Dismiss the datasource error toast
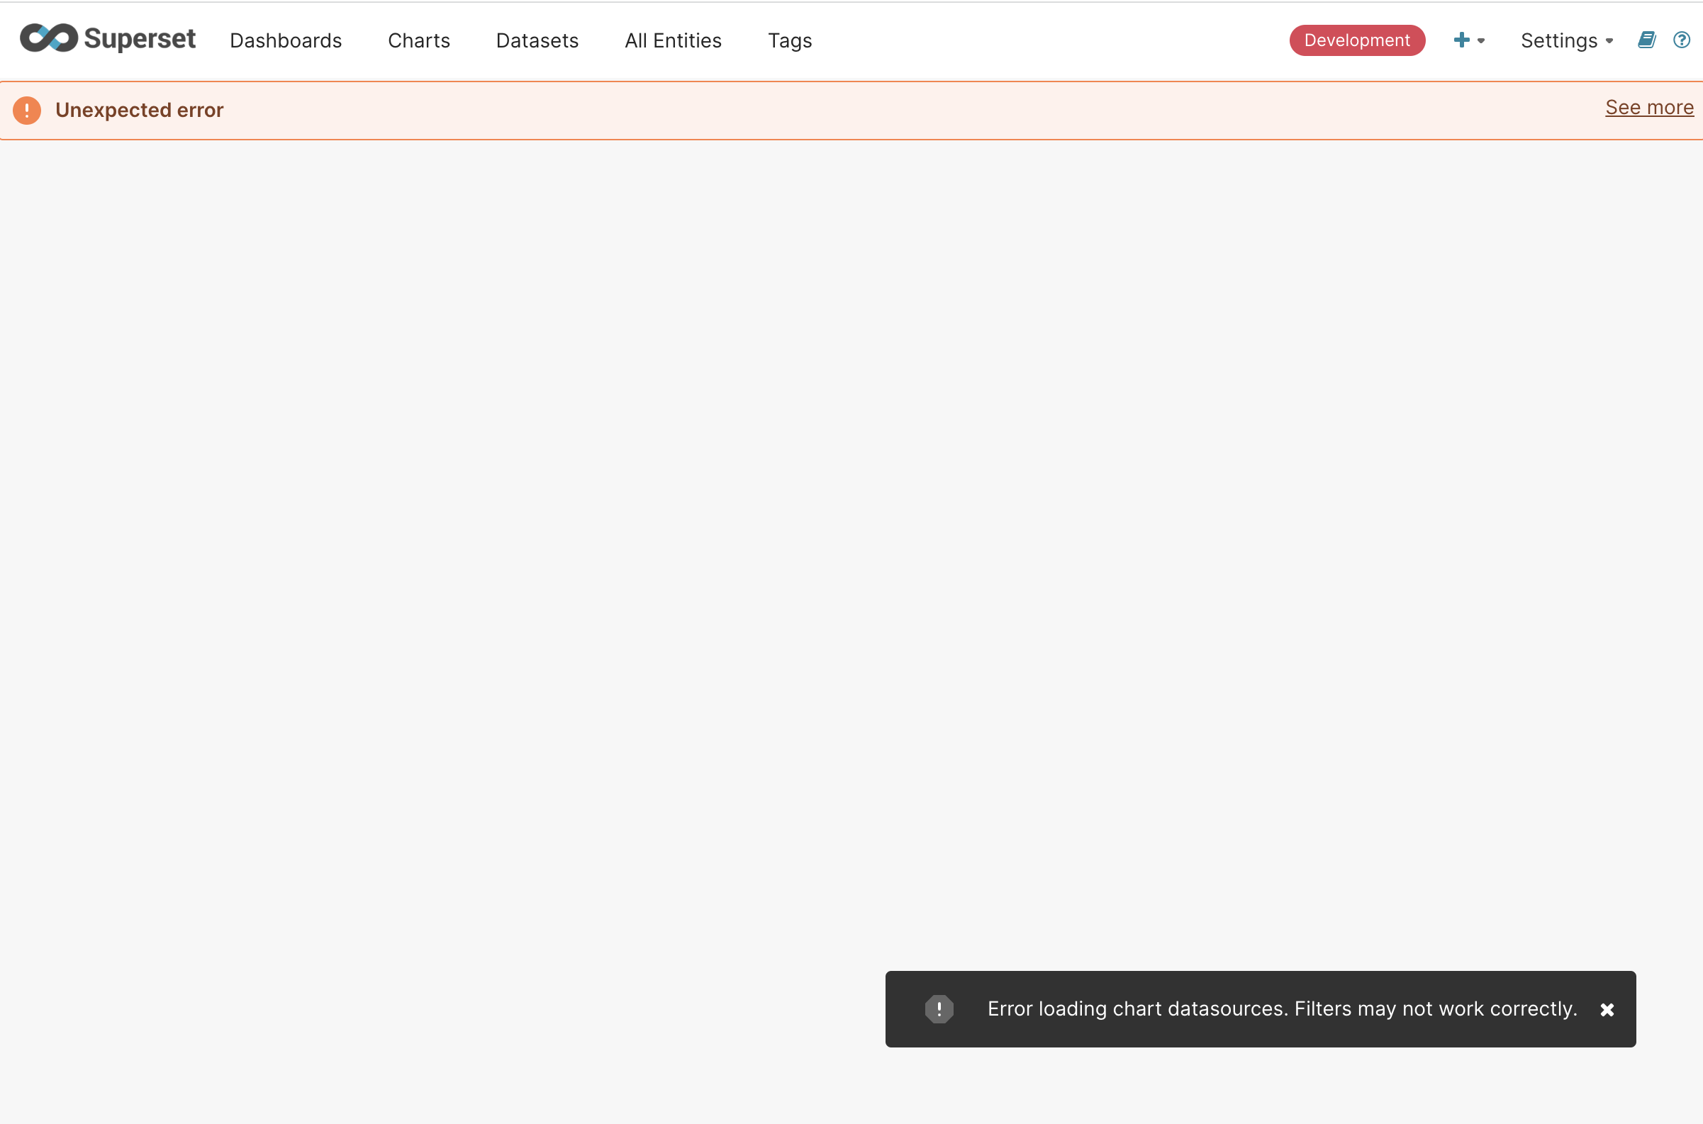 click(1607, 1009)
